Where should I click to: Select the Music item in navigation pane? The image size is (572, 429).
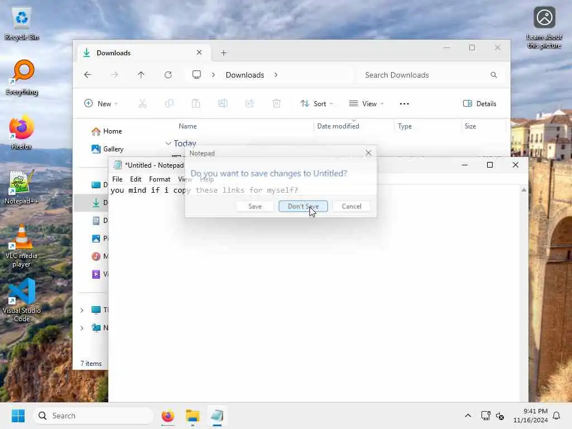click(x=99, y=256)
